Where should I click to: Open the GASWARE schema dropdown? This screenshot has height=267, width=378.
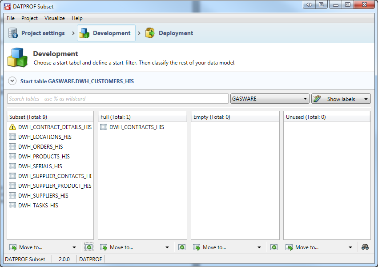(x=269, y=99)
